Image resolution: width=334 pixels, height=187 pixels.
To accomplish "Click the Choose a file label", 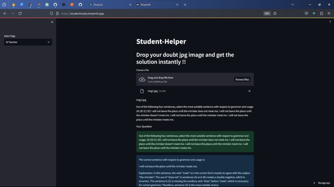I will pos(143,70).
